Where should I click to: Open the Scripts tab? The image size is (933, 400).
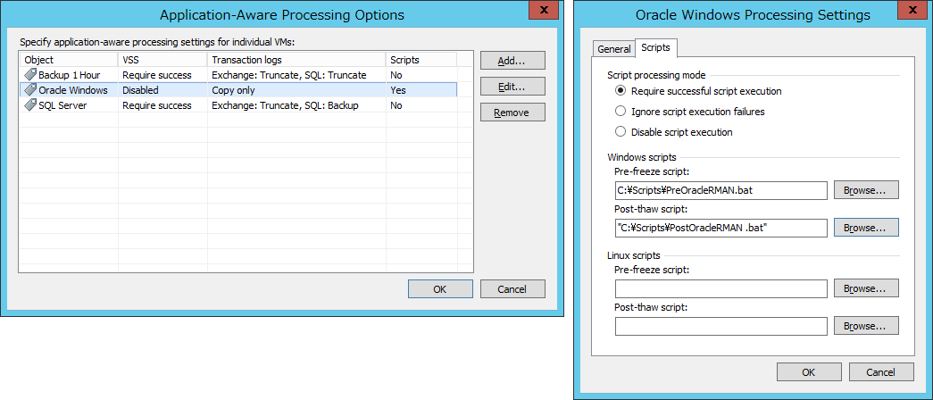(x=655, y=47)
